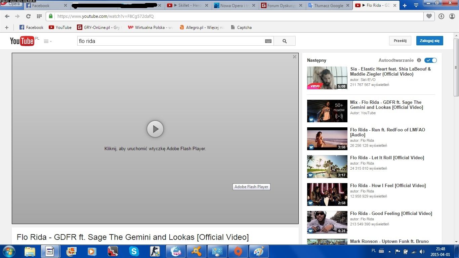Play the video via the Flash play button
Image resolution: width=459 pixels, height=258 pixels.
[x=155, y=129]
